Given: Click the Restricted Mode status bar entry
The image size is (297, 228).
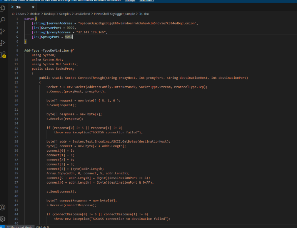Looking at the screenshot, I should [20, 227].
